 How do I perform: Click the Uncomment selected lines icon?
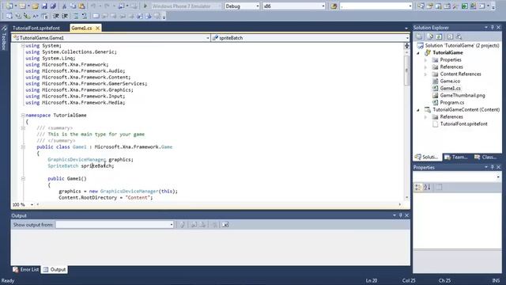(x=85, y=16)
